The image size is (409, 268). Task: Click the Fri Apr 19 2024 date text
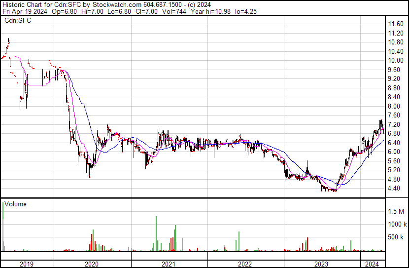point(21,11)
